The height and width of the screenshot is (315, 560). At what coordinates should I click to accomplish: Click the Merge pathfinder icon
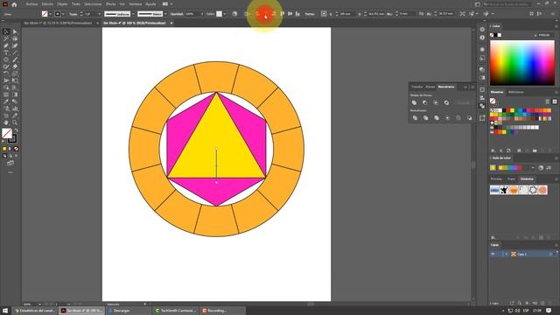437,118
